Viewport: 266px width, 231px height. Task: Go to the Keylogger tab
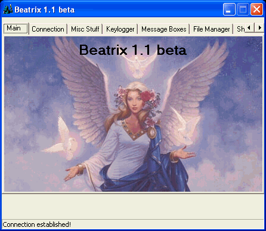pyautogui.click(x=120, y=29)
